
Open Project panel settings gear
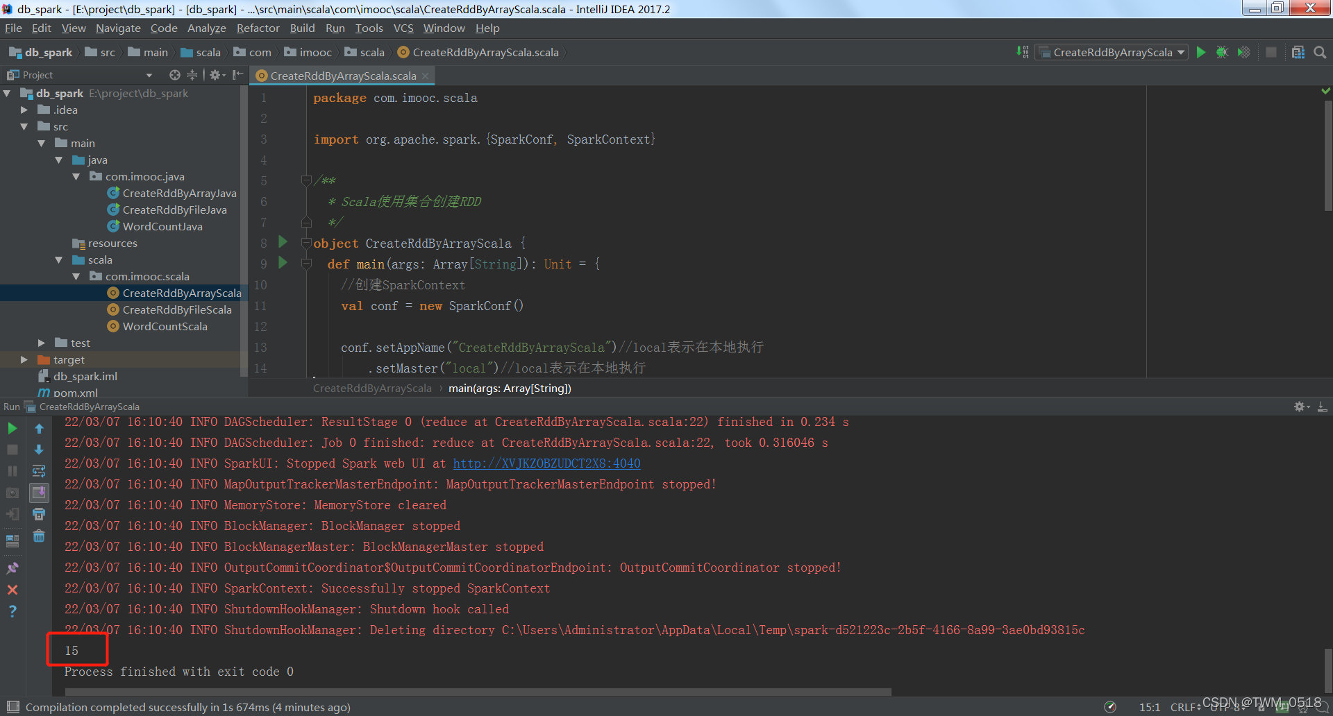[x=217, y=75]
